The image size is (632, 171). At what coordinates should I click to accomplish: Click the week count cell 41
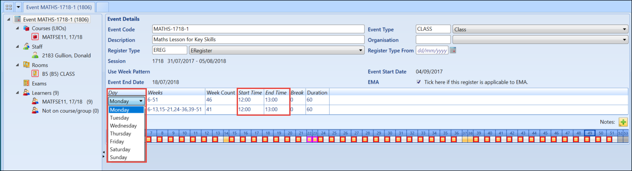220,109
